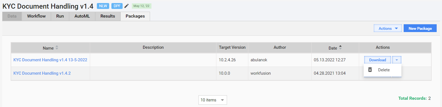The width and height of the screenshot is (442, 107).
Task: Open KYC Document Handling v1.4 13-5-2022 link
Action: [x=50, y=60]
